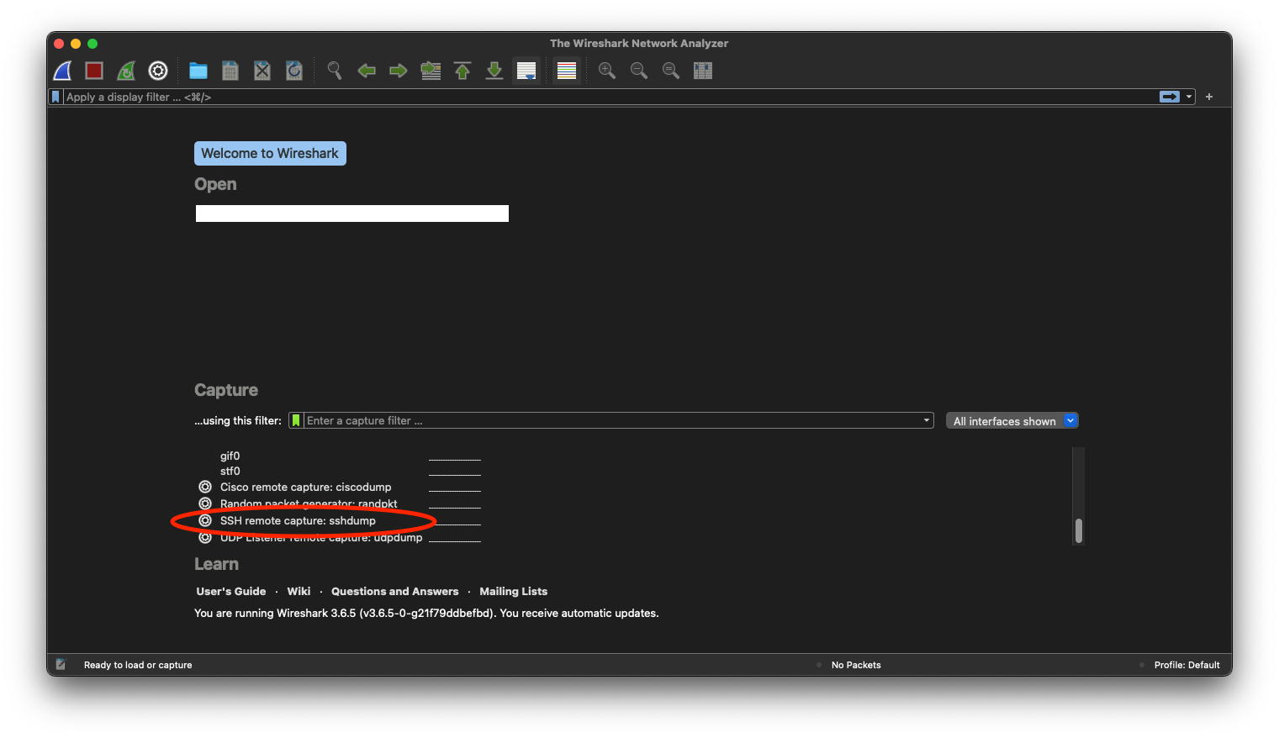1279x738 pixels.
Task: Click the Profile: Default status entry
Action: [x=1187, y=665]
